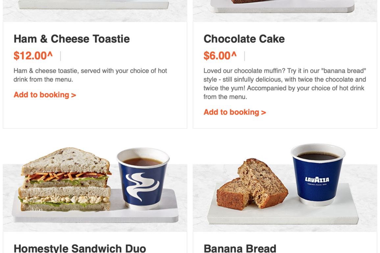Click the toastie image at top left

95,11
